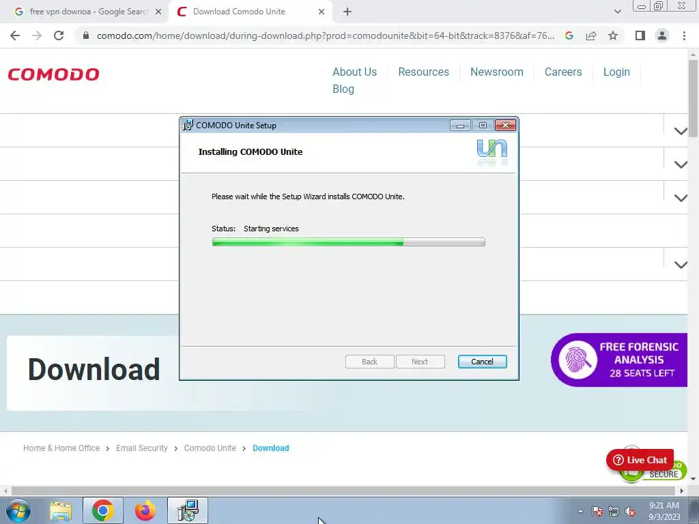Viewport: 699px width, 524px height.
Task: Click the address bar URL
Action: 326,35
